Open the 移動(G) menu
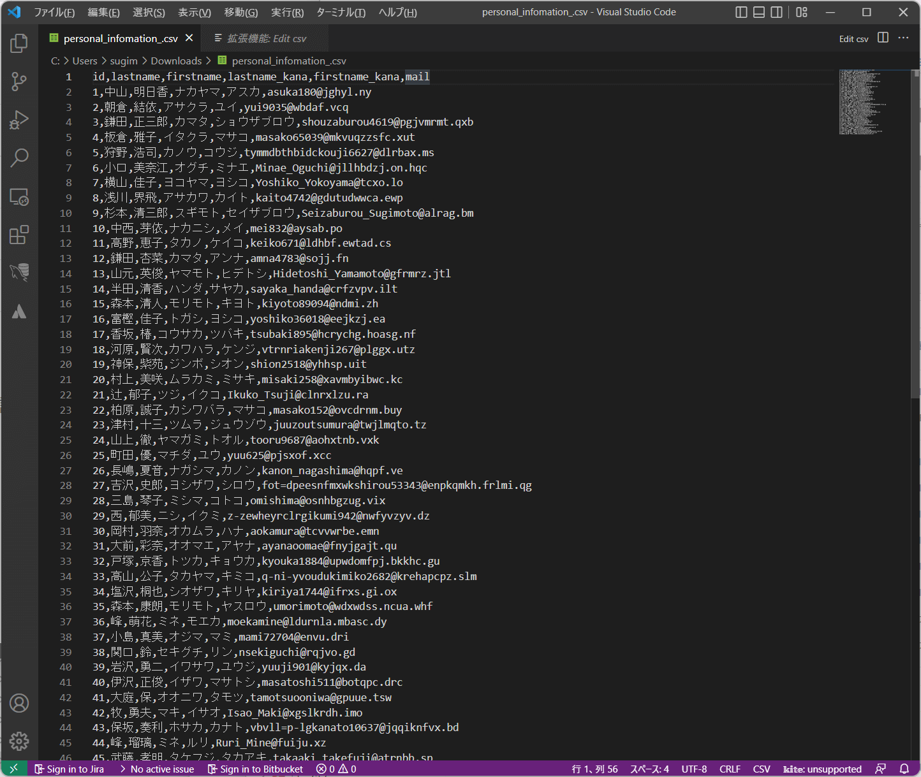This screenshot has height=777, width=921. 241,12
